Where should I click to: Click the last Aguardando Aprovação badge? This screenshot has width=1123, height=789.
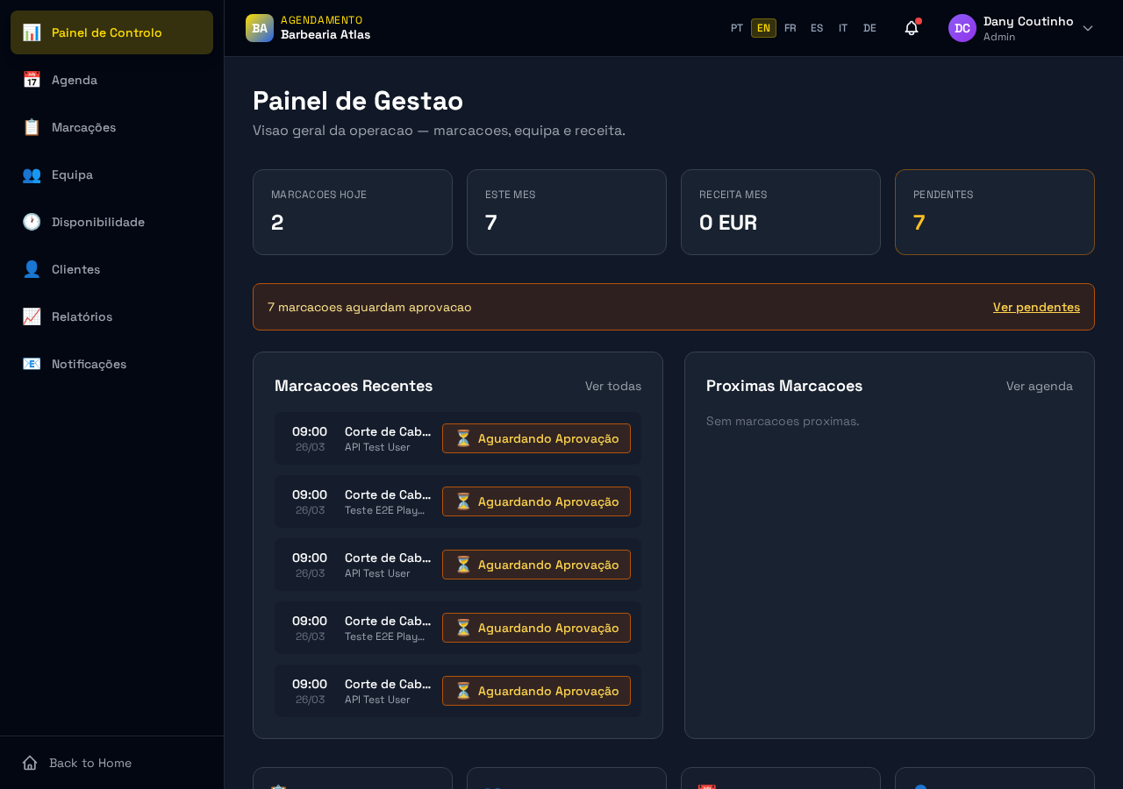tap(536, 691)
